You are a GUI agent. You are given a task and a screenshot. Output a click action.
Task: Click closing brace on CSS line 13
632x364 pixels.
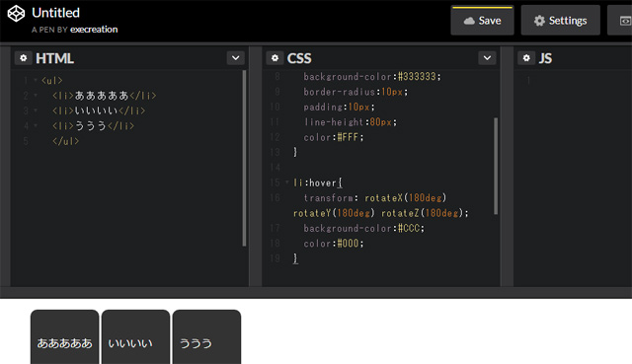tap(295, 152)
